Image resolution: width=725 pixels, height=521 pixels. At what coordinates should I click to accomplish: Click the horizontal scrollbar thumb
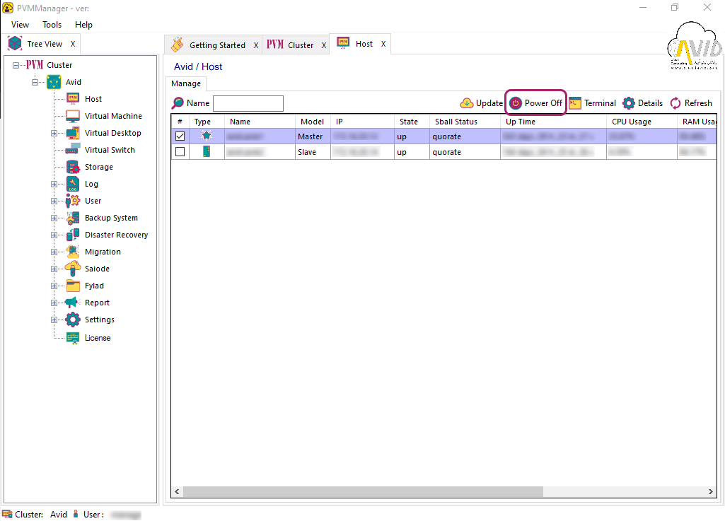click(363, 491)
